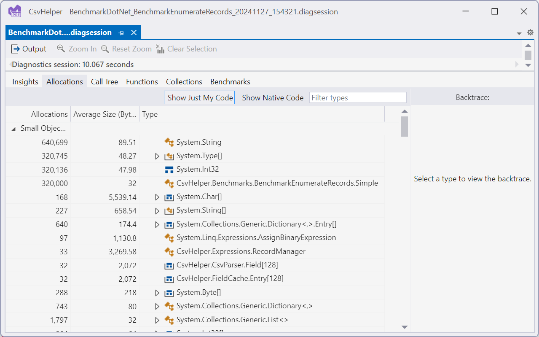Open the Collections tab
Screen dimensions: 539x337
coord(184,82)
